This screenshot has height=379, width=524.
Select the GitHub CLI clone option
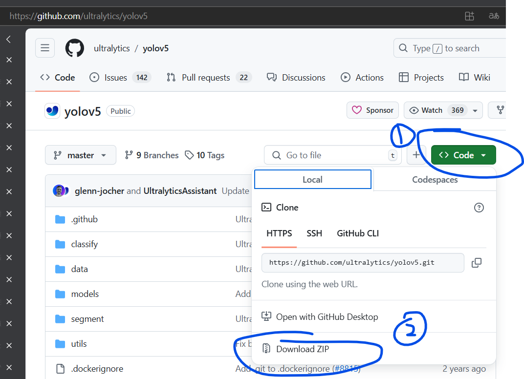tap(358, 233)
